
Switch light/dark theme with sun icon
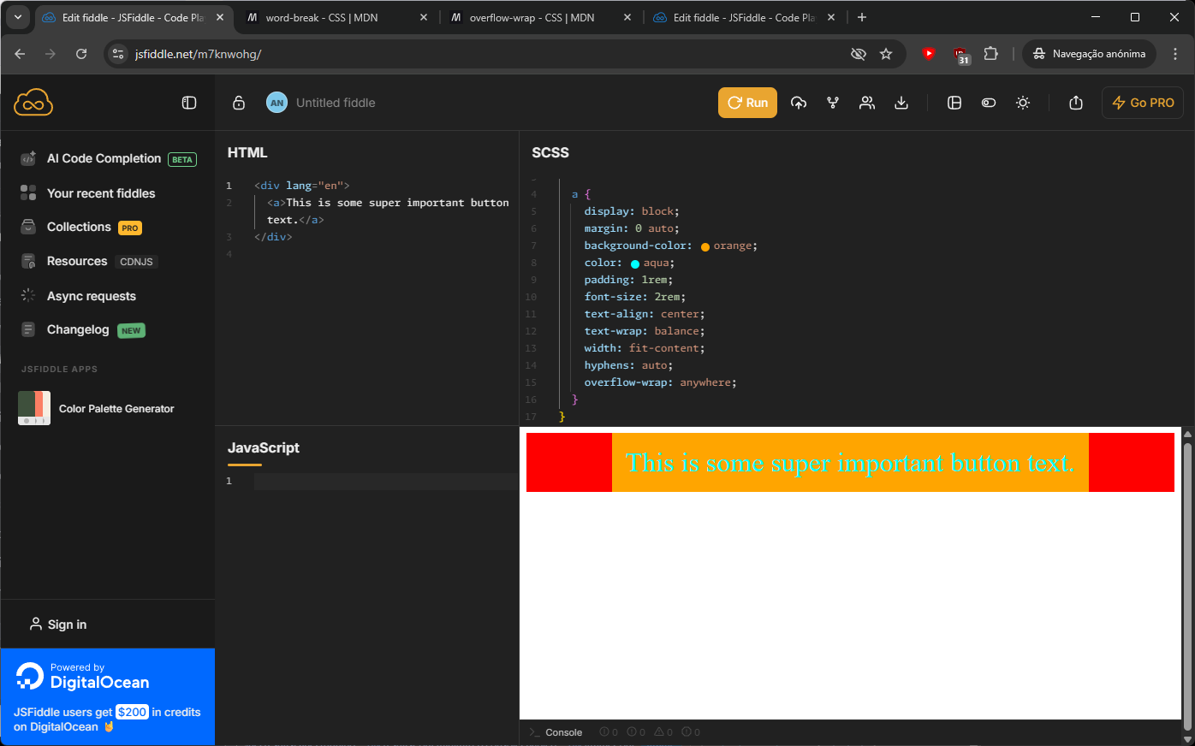click(1023, 103)
